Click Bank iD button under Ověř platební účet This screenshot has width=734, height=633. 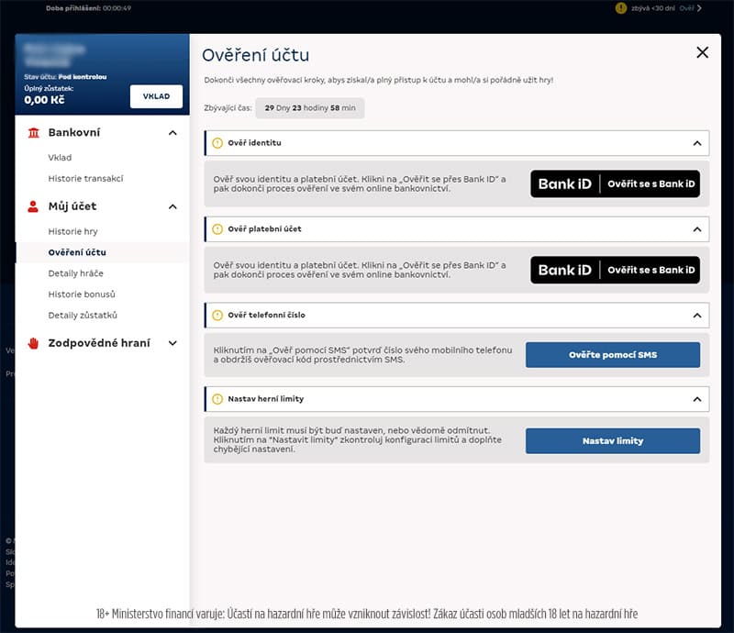pyautogui.click(x=615, y=270)
